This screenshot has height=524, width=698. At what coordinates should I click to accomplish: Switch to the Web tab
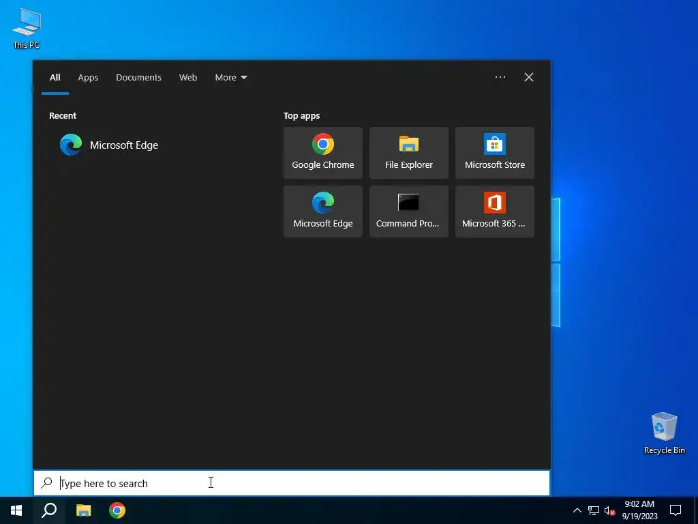click(x=188, y=78)
